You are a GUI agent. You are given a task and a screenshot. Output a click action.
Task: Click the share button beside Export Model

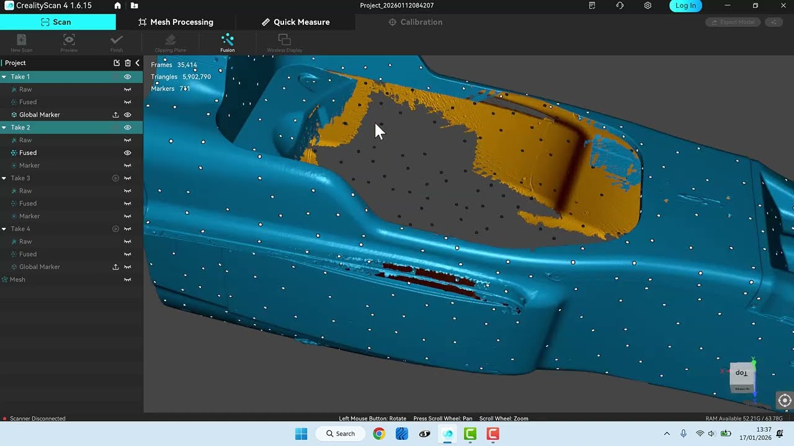pyautogui.click(x=774, y=22)
